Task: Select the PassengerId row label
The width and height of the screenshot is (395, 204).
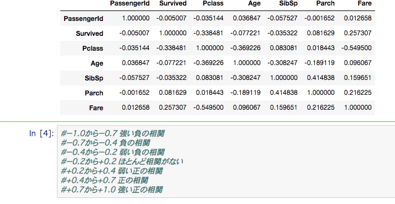Action: (83, 19)
